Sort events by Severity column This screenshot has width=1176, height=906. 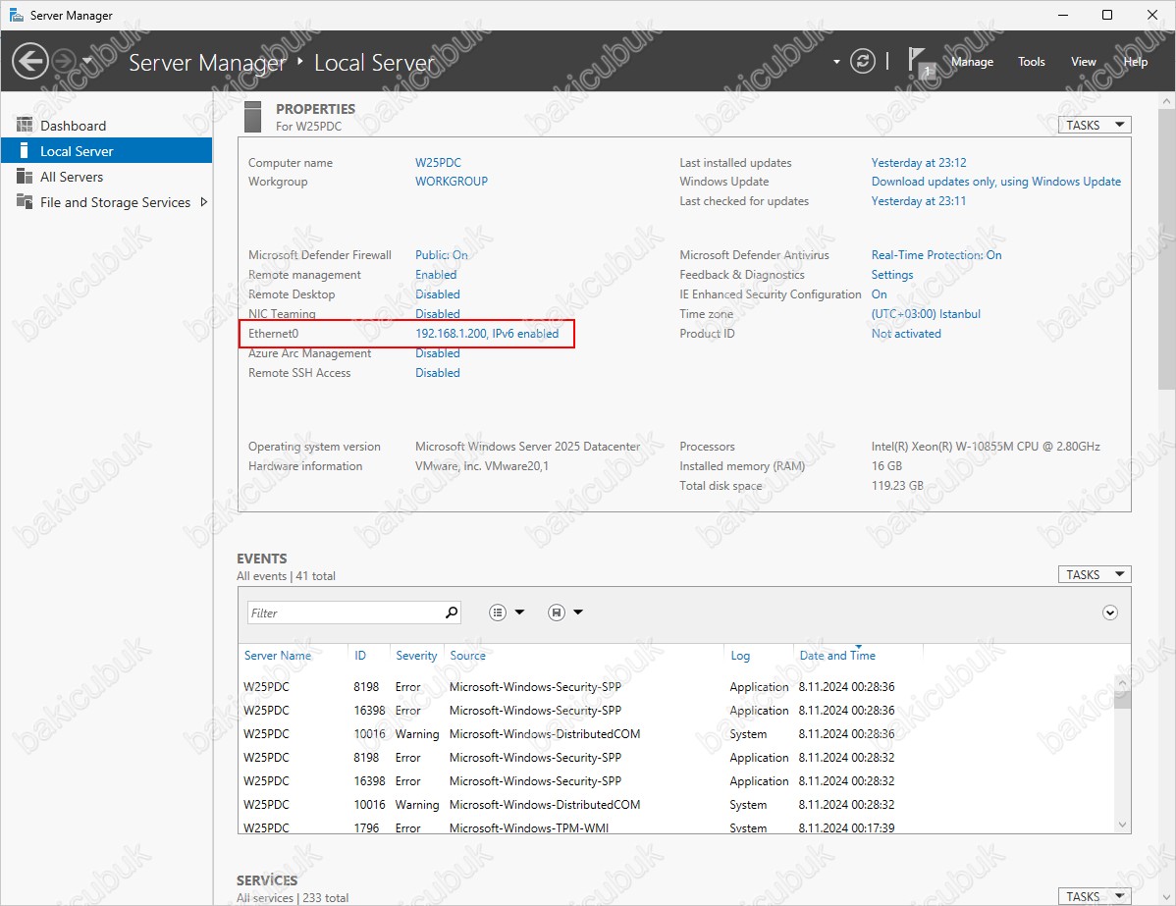[416, 656]
